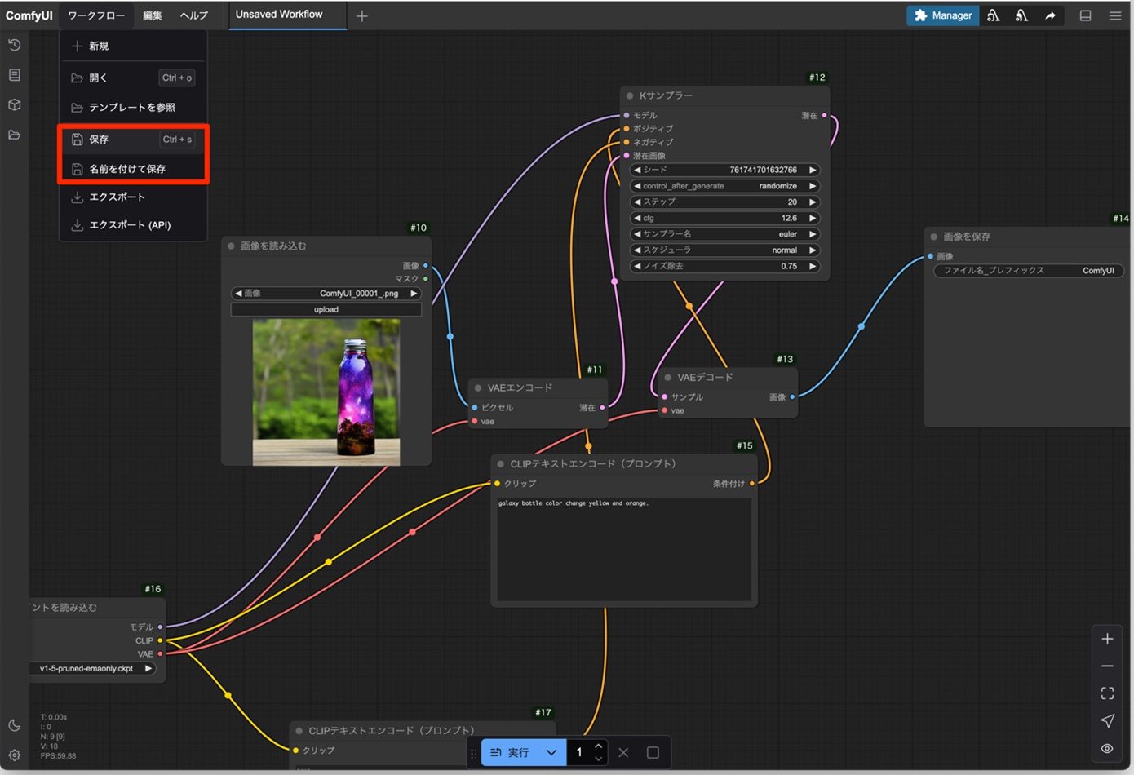Toggle collapse dot on Kサンプラー node

(630, 95)
